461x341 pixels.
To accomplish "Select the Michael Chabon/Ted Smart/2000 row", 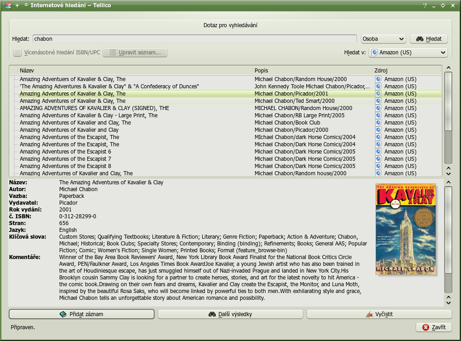I will coord(225,101).
